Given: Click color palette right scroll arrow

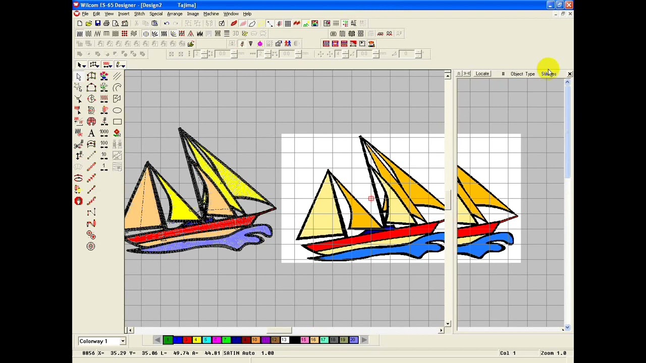Looking at the screenshot, I should click(364, 340).
